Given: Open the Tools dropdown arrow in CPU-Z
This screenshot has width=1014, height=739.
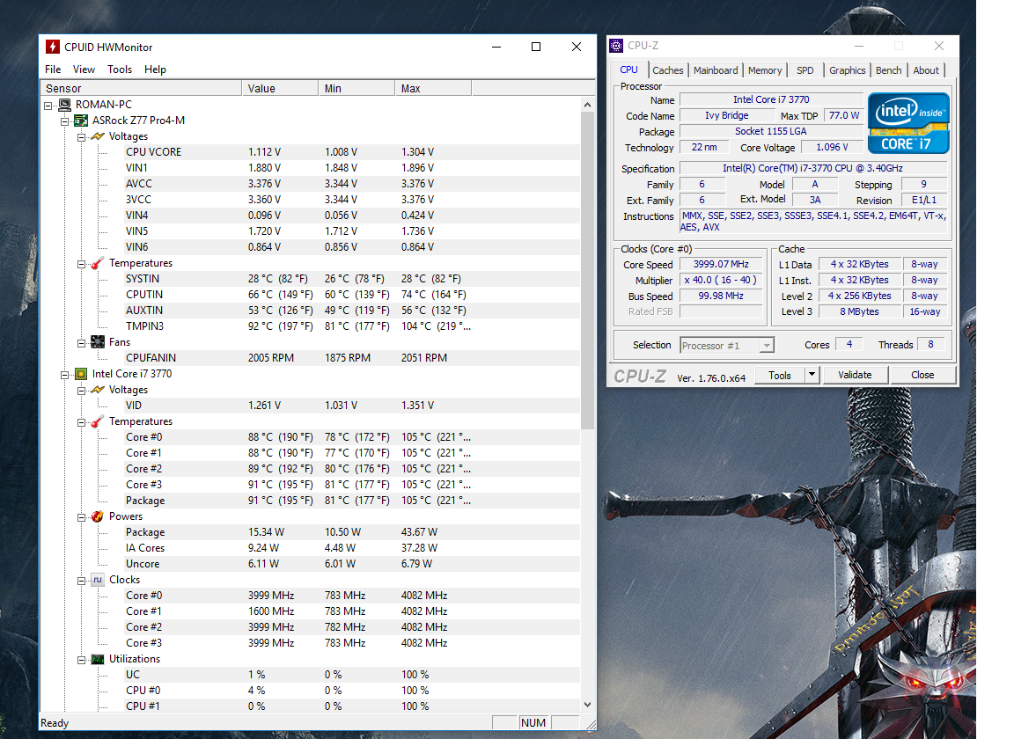Looking at the screenshot, I should pos(812,375).
